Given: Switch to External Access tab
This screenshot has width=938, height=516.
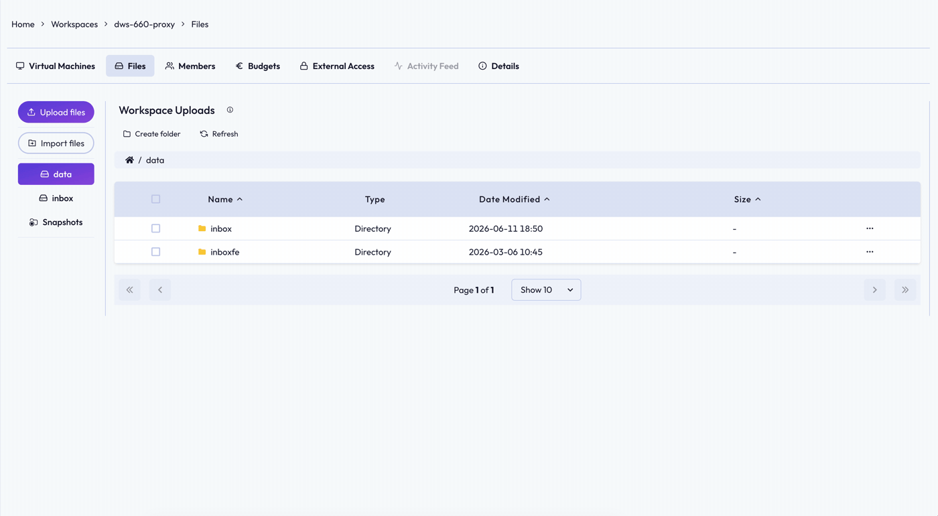Looking at the screenshot, I should (x=337, y=66).
